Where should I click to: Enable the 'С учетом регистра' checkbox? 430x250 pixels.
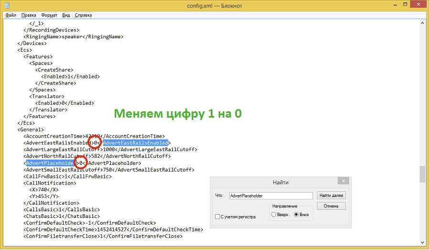pos(218,217)
